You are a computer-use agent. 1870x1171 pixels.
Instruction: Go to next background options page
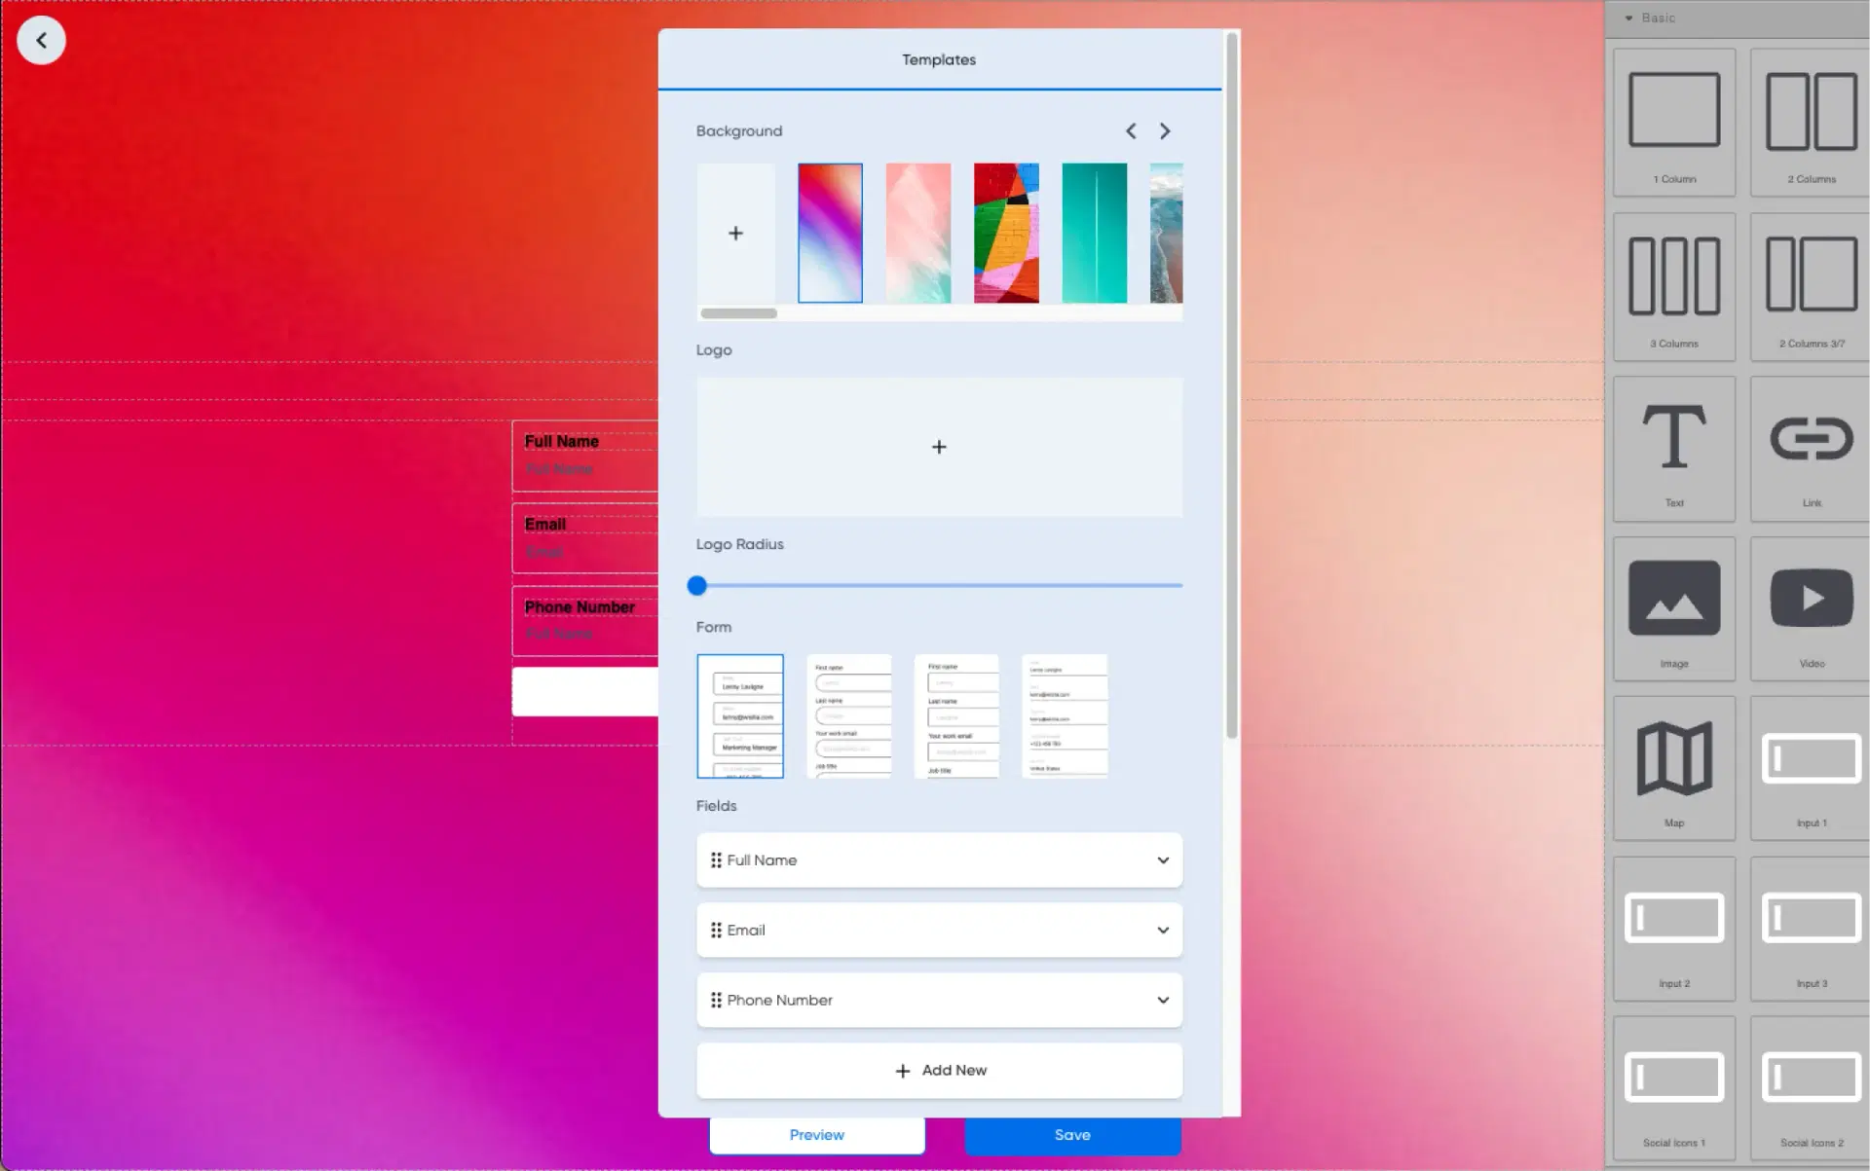1165,130
